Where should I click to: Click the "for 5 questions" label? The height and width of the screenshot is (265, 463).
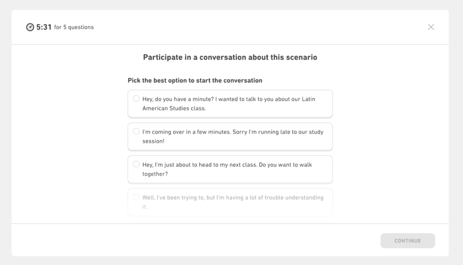click(x=74, y=27)
